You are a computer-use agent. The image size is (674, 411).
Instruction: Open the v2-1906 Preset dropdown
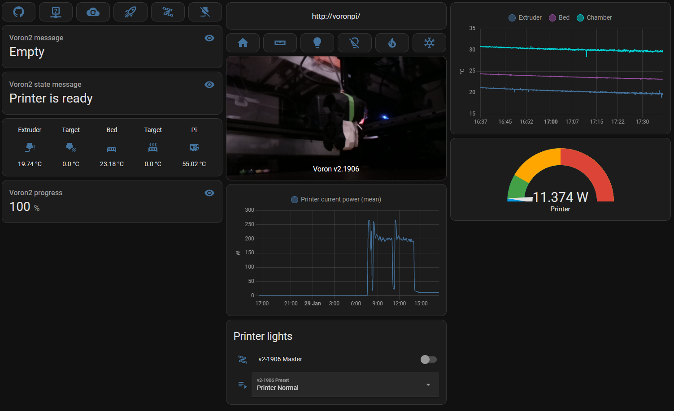click(428, 385)
